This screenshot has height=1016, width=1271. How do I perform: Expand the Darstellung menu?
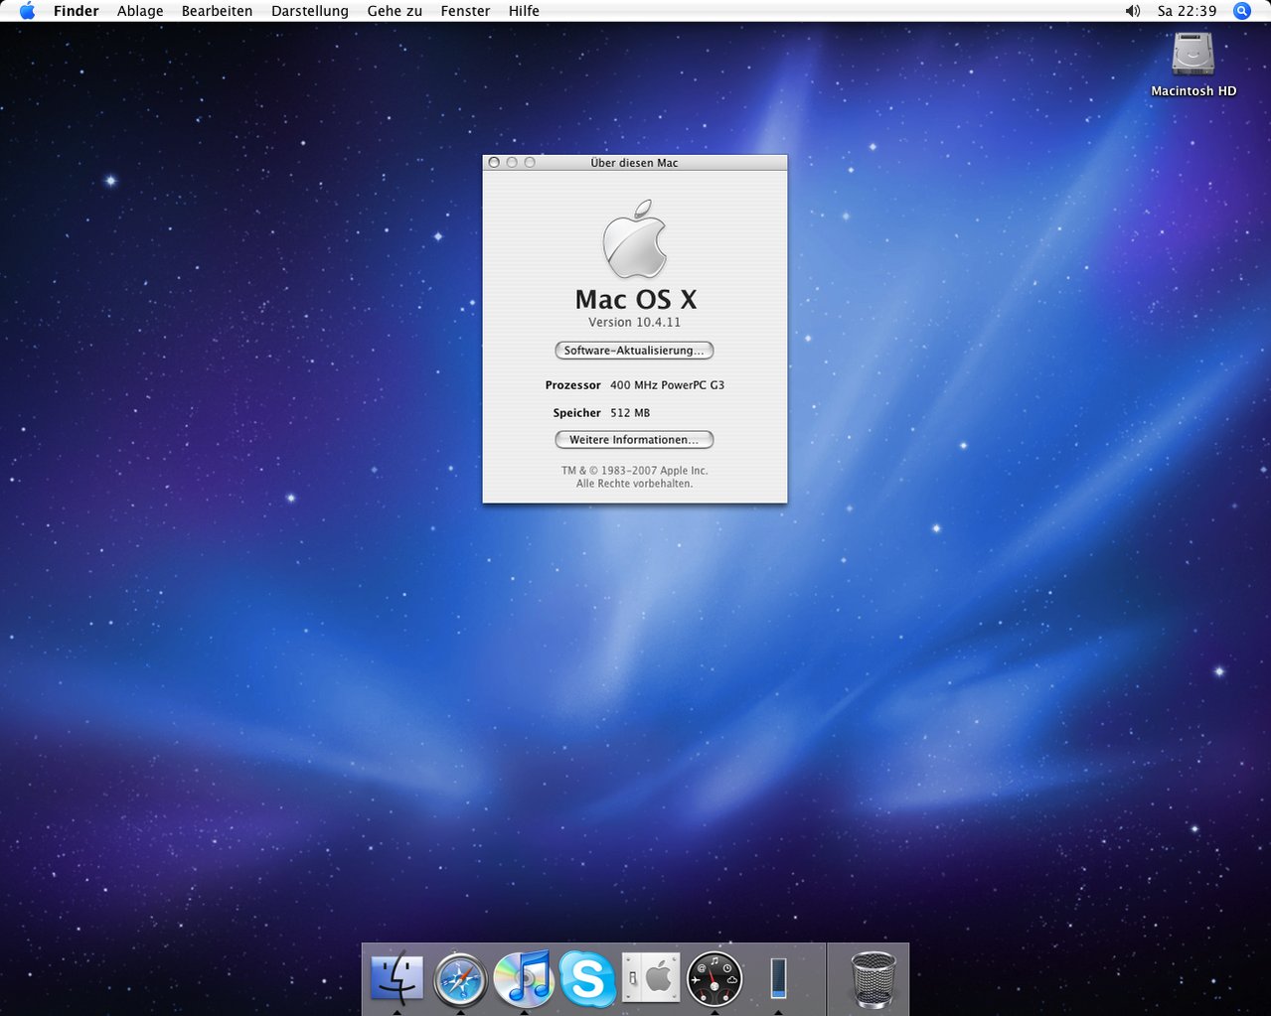coord(310,11)
